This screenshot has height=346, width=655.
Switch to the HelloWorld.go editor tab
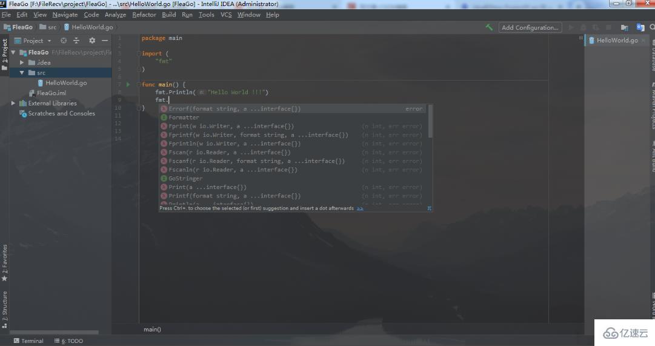click(616, 40)
